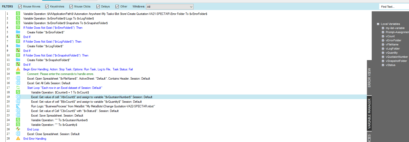Viewport: 409px width, 142px height.
Task: Click the comment icon on line 14
Action: (x=18, y=74)
